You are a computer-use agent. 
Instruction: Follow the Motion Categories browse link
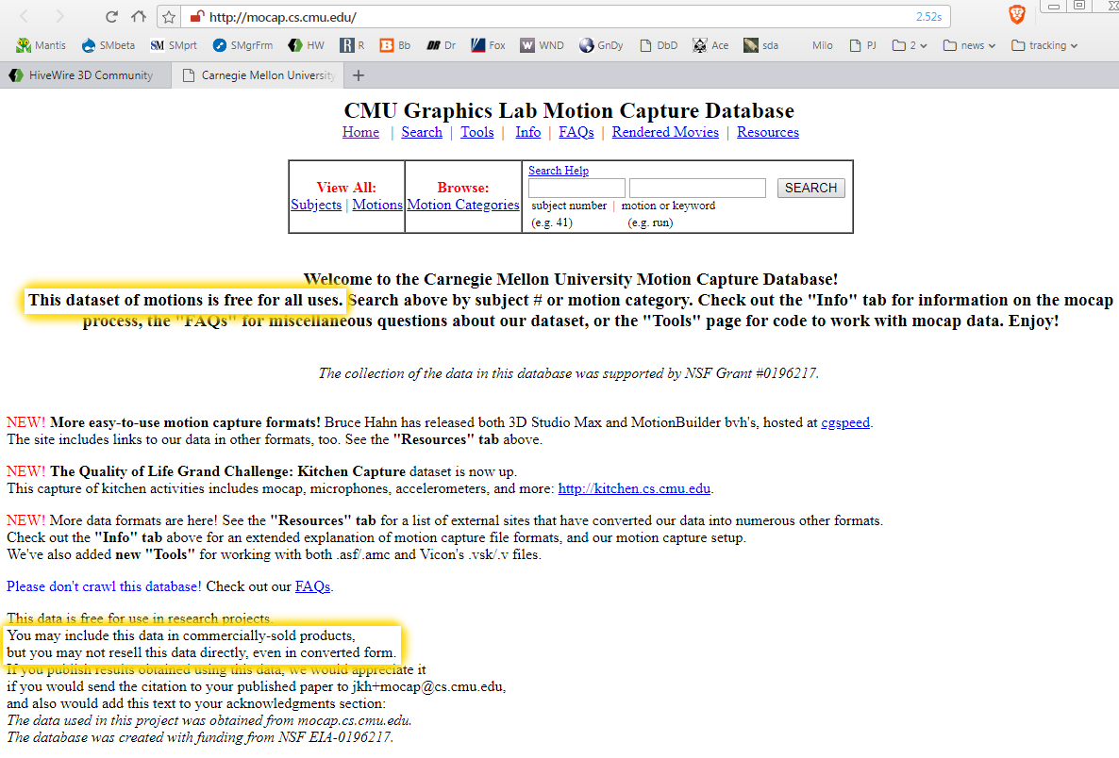[463, 205]
